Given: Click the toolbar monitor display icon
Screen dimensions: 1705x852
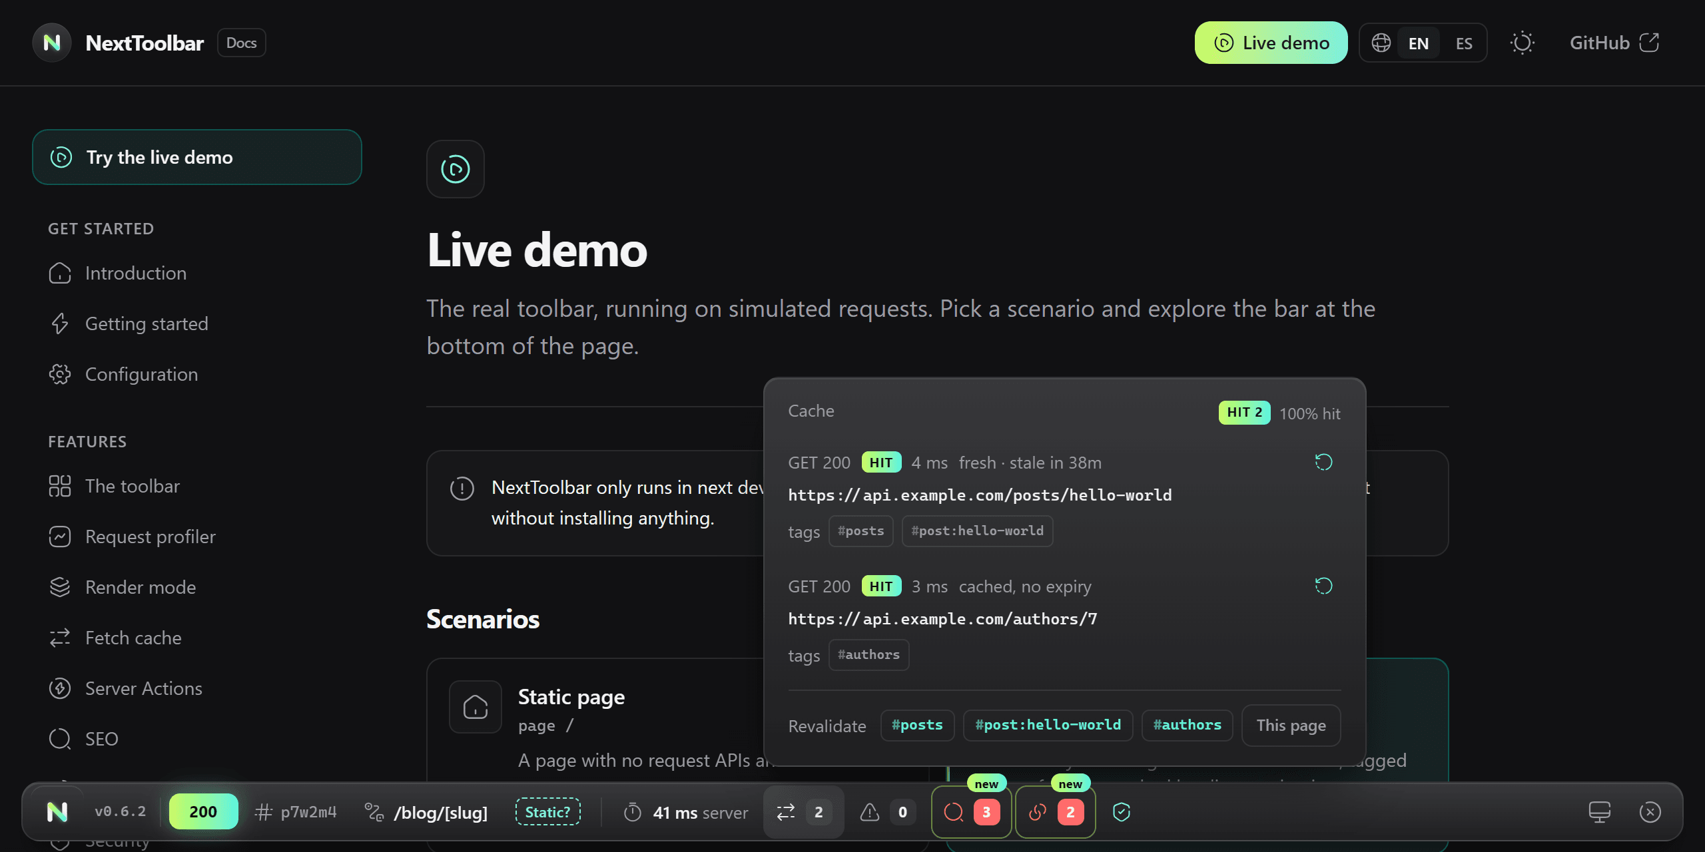Looking at the screenshot, I should pyautogui.click(x=1599, y=812).
